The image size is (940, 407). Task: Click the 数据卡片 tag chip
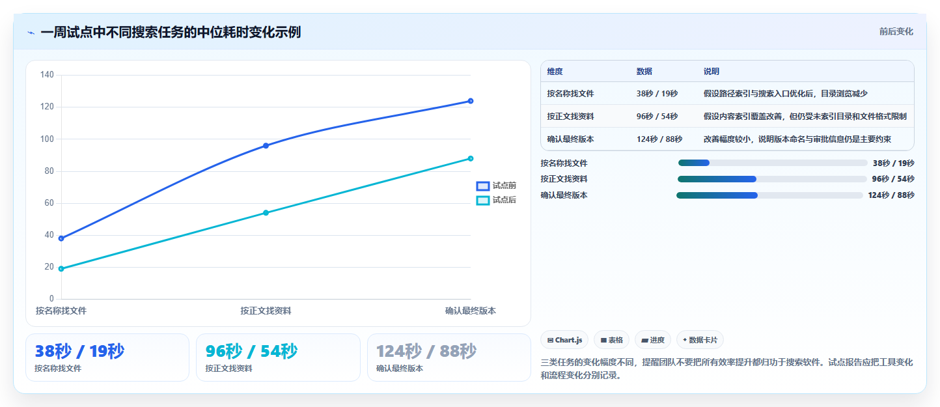coord(700,340)
